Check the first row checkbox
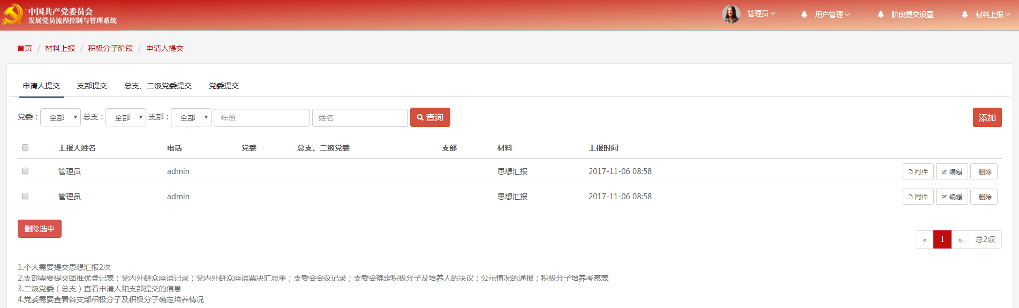The width and height of the screenshot is (1019, 308). pos(25,171)
